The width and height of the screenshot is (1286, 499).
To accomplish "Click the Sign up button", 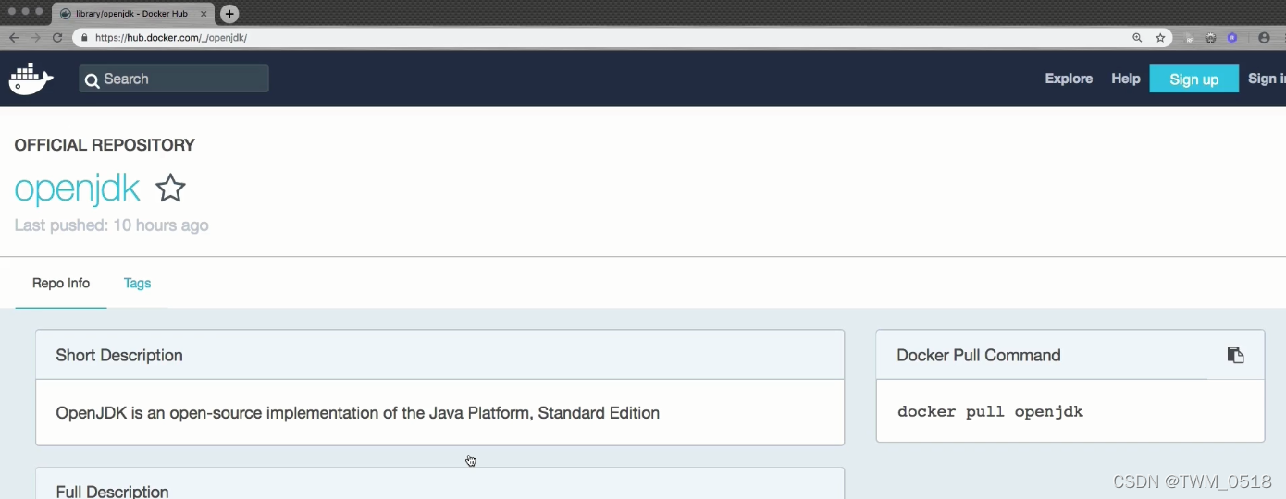I will pyautogui.click(x=1193, y=79).
